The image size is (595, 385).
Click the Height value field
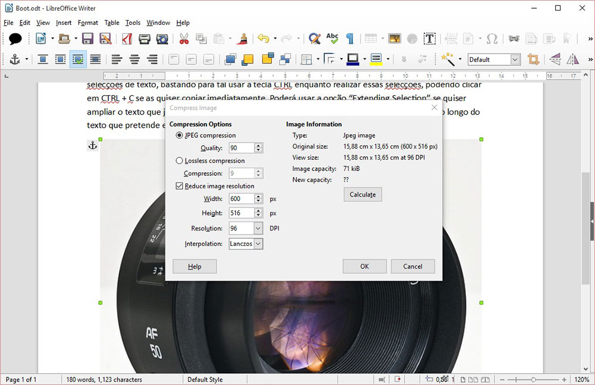(x=242, y=213)
